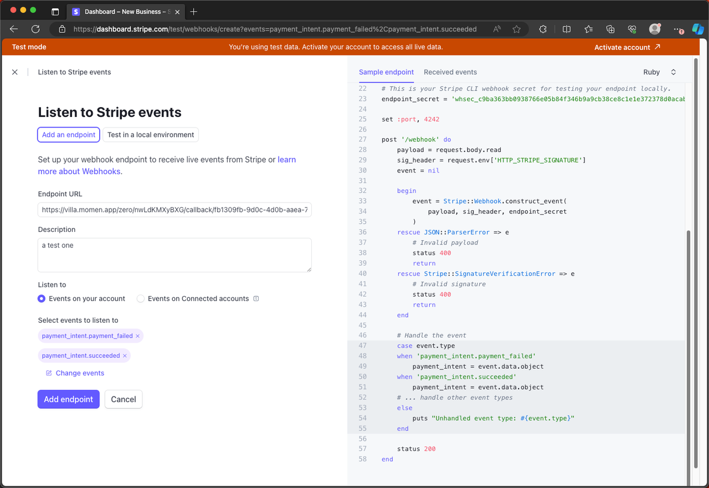This screenshot has height=488, width=709.
Task: Open the user profile avatar
Action: (655, 29)
